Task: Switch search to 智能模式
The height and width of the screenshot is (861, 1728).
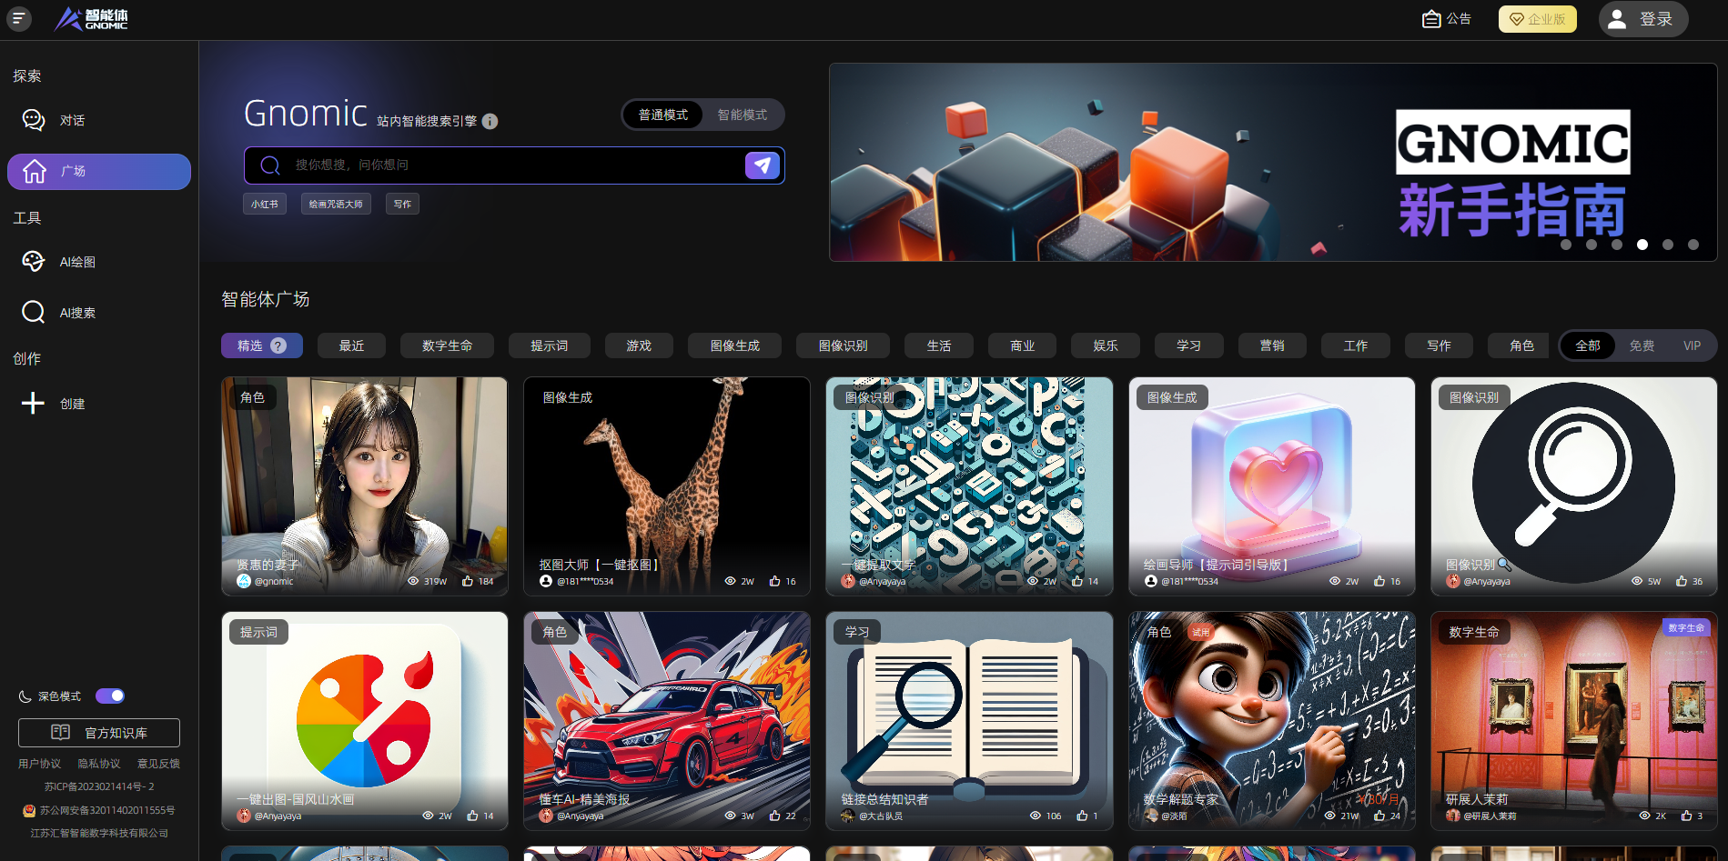Action: (742, 115)
